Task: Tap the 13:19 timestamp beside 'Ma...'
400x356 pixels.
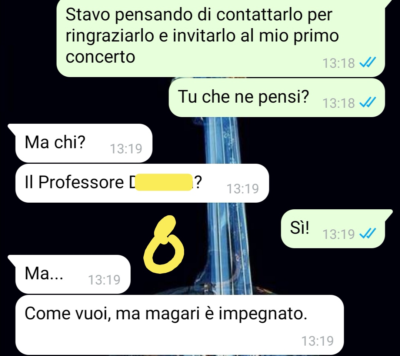Action: coord(104,280)
